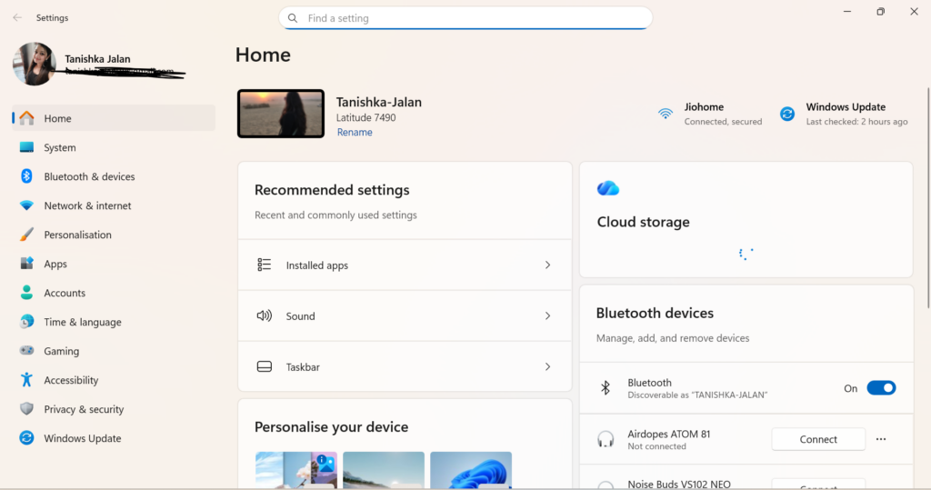Open Sound settings via its chevron
The height and width of the screenshot is (490, 931).
[x=548, y=316]
